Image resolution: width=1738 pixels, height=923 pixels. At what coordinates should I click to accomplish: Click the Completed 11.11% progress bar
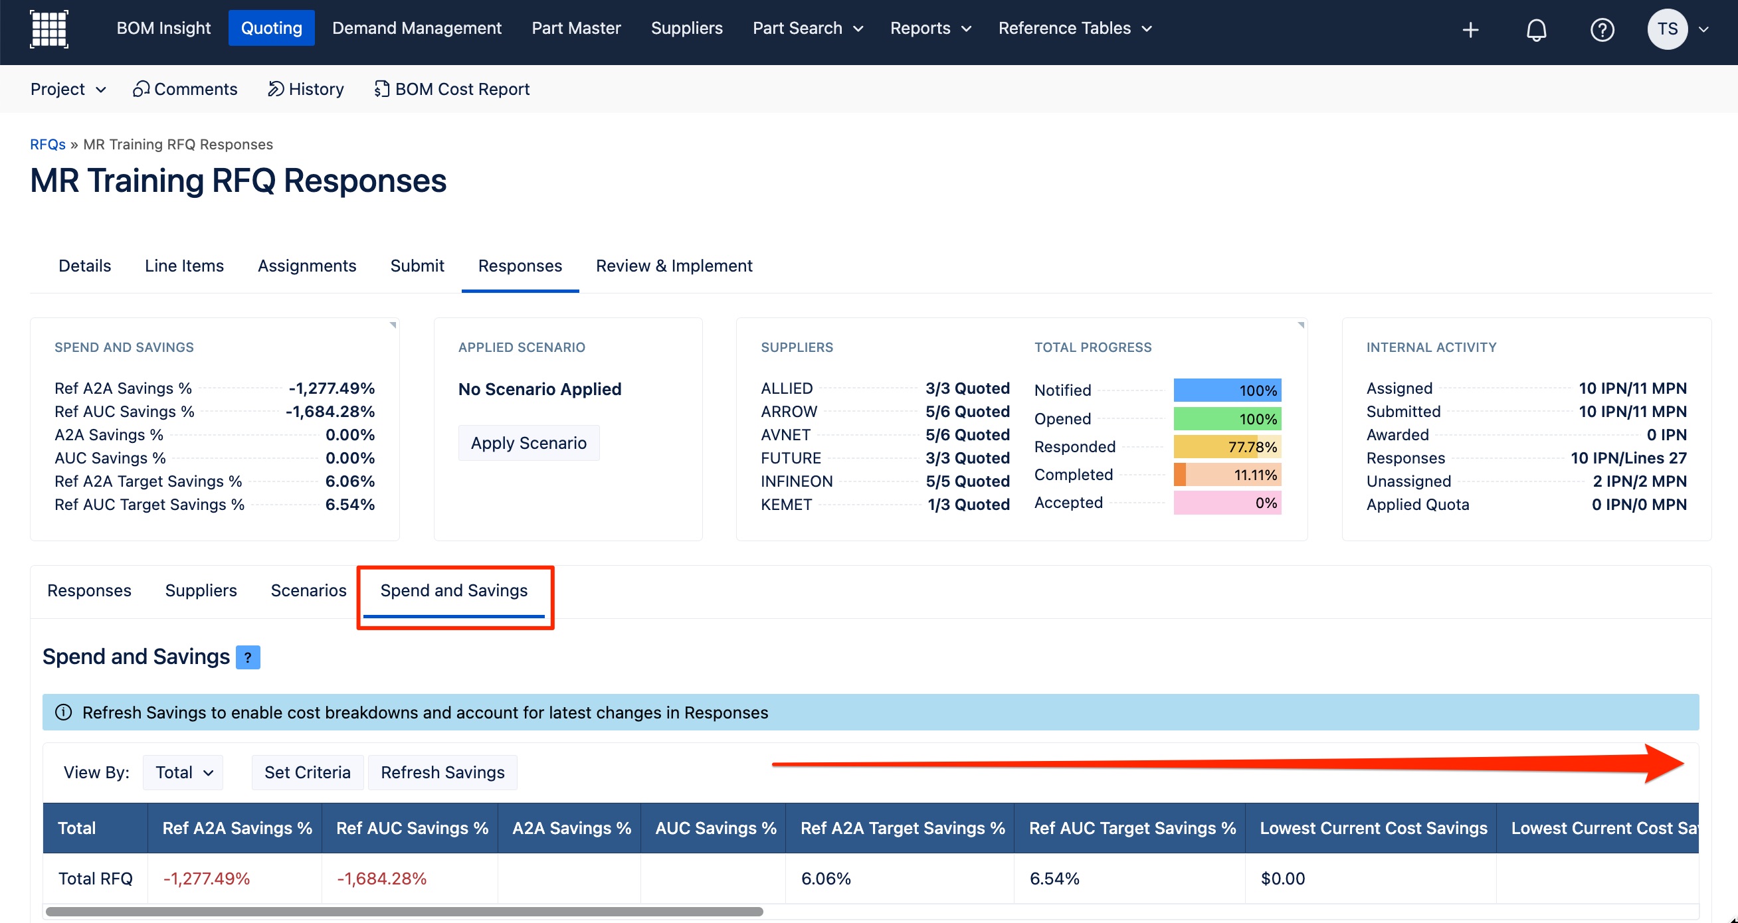1227,475
